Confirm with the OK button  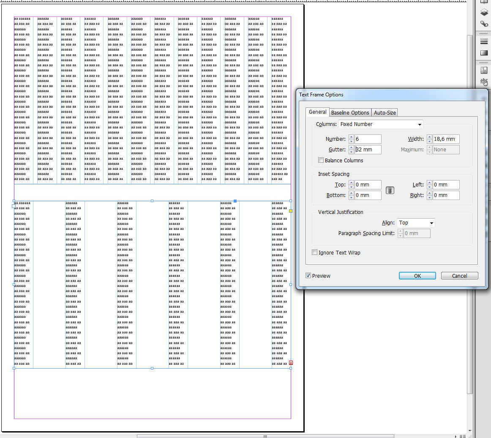point(417,276)
